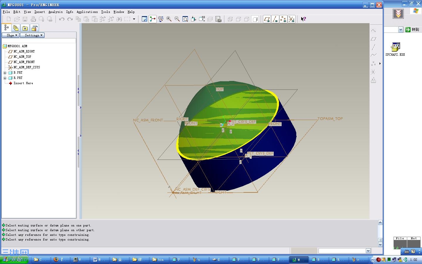Switch to hidden line display style
Viewport: 422px width, 264px height.
tap(239, 19)
